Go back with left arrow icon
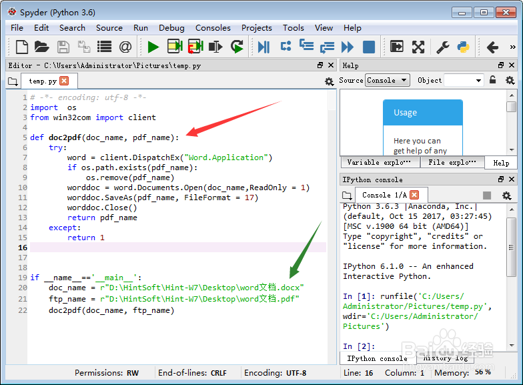 pyautogui.click(x=492, y=47)
